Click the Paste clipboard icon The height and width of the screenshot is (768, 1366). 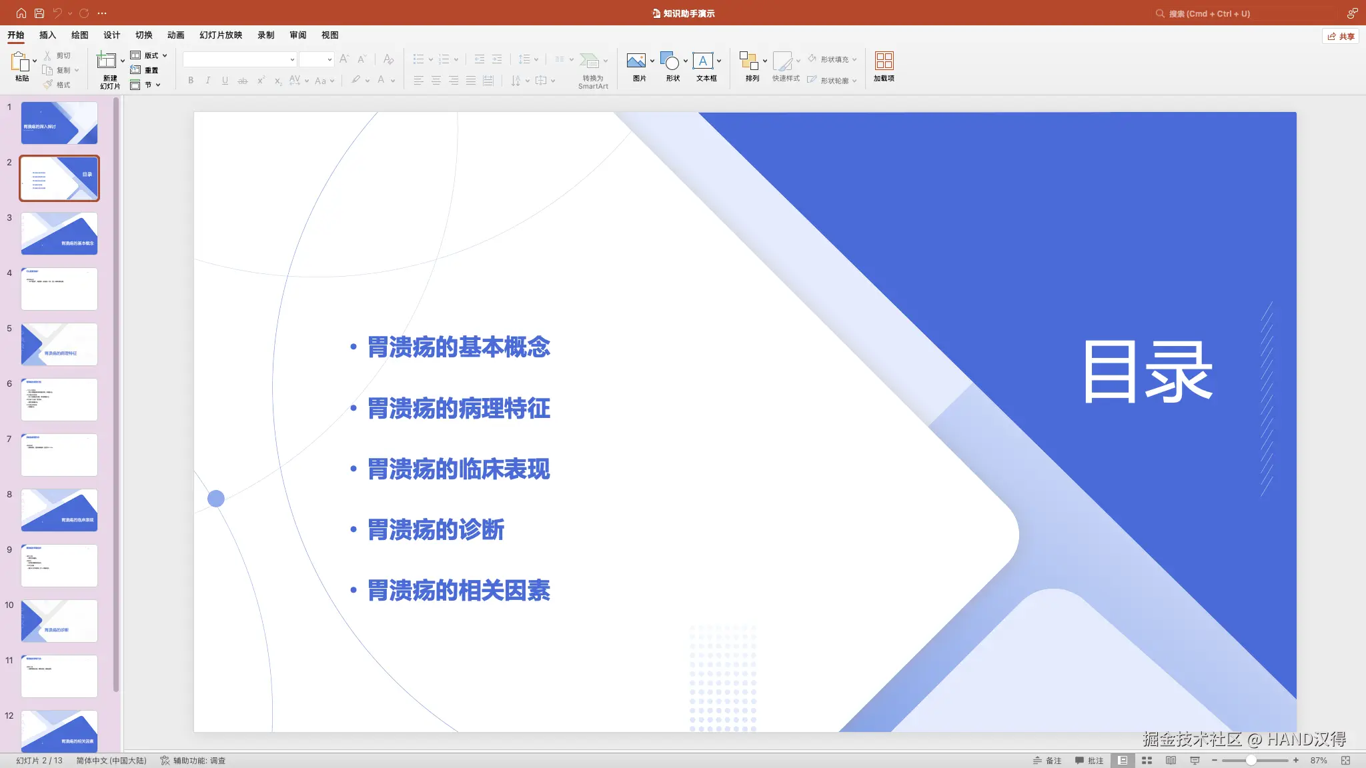20,62
